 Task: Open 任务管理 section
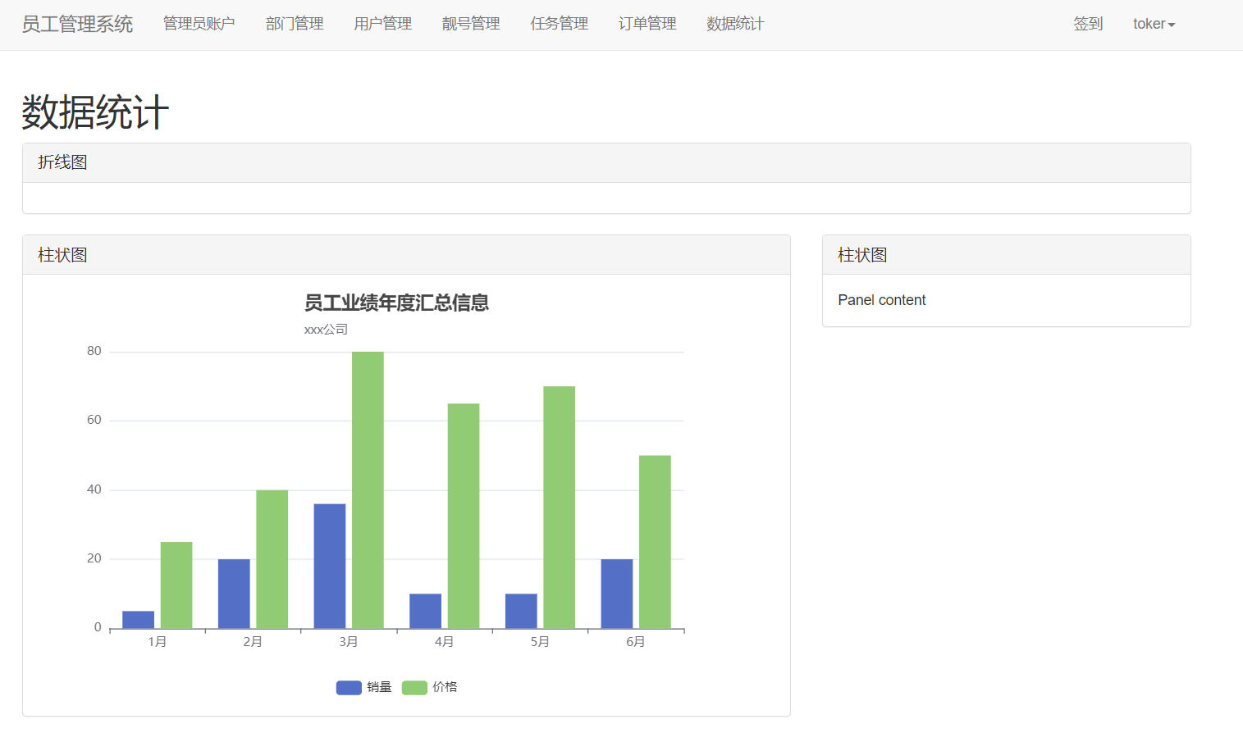coord(560,24)
